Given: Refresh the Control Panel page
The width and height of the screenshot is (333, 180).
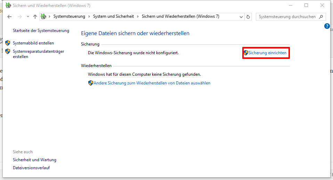Looking at the screenshot, I should 248,17.
